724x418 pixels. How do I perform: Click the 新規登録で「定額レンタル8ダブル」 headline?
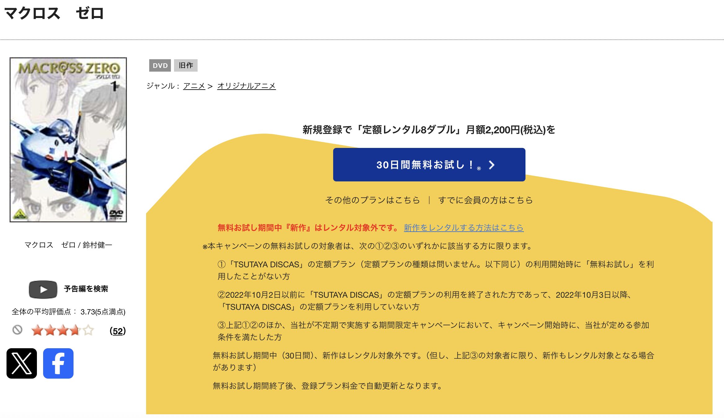(429, 130)
